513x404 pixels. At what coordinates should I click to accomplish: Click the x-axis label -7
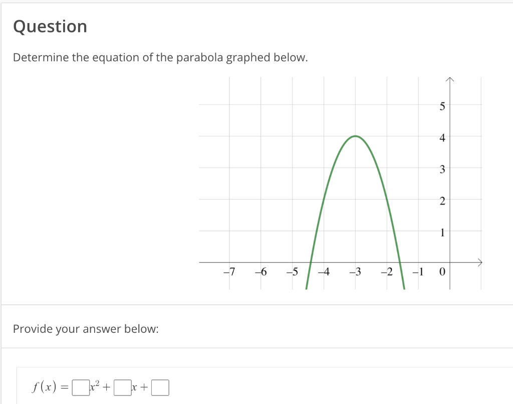pyautogui.click(x=229, y=272)
